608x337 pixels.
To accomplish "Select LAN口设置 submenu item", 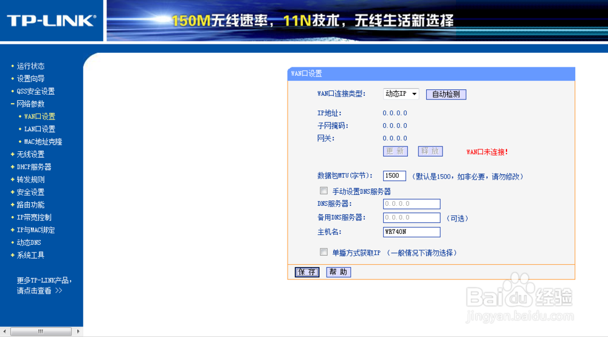I will [x=40, y=129].
